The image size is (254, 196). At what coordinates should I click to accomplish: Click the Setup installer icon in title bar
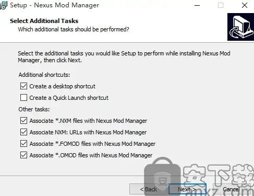4,5
